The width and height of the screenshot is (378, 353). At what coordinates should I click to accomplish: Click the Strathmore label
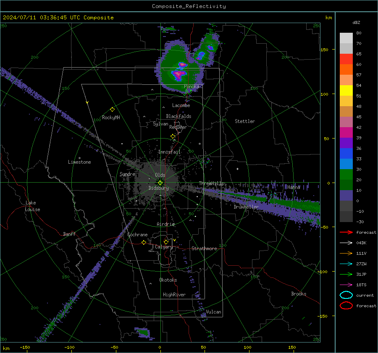[x=204, y=248]
